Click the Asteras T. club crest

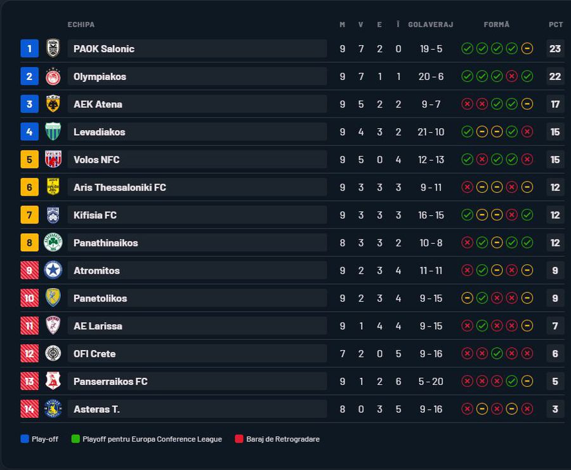tap(53, 409)
